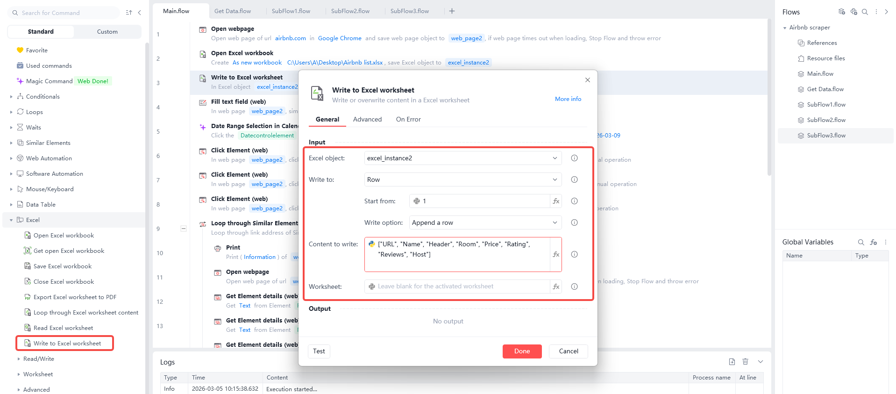The width and height of the screenshot is (896, 394).
Task: Collapse the command panel with the arrow icon
Action: pos(139,13)
